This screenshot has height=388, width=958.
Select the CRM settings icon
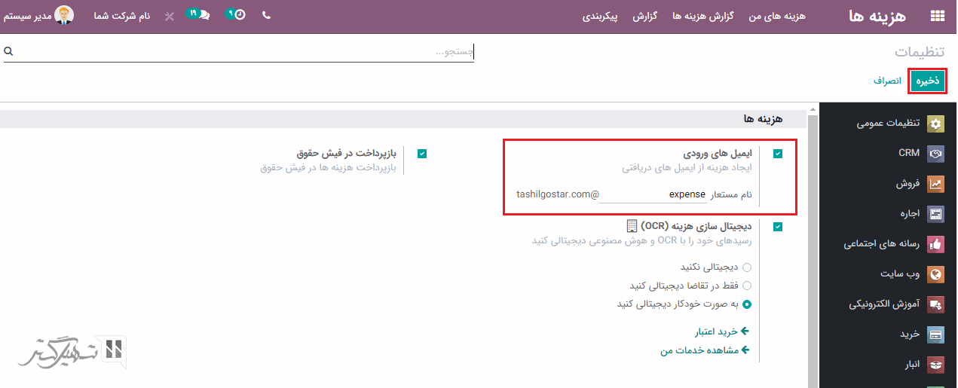point(935,154)
